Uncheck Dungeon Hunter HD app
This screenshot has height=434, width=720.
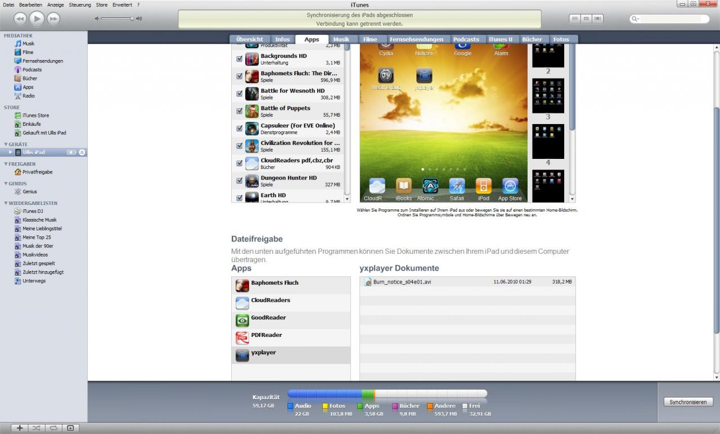[x=240, y=181]
